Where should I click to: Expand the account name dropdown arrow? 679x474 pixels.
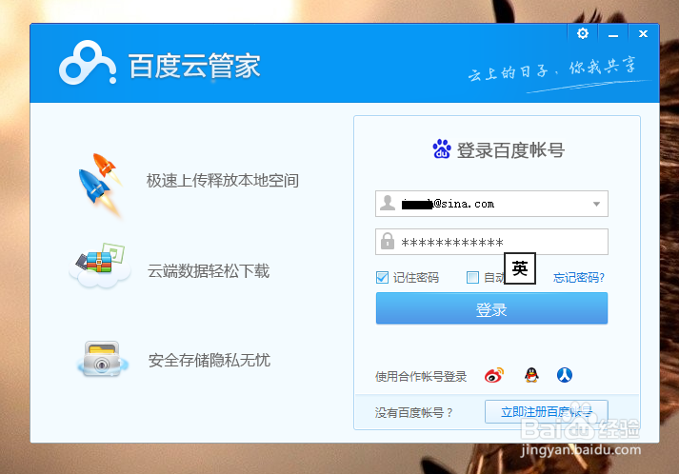point(596,204)
